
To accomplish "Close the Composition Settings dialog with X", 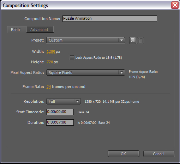I will [x=175, y=5].
